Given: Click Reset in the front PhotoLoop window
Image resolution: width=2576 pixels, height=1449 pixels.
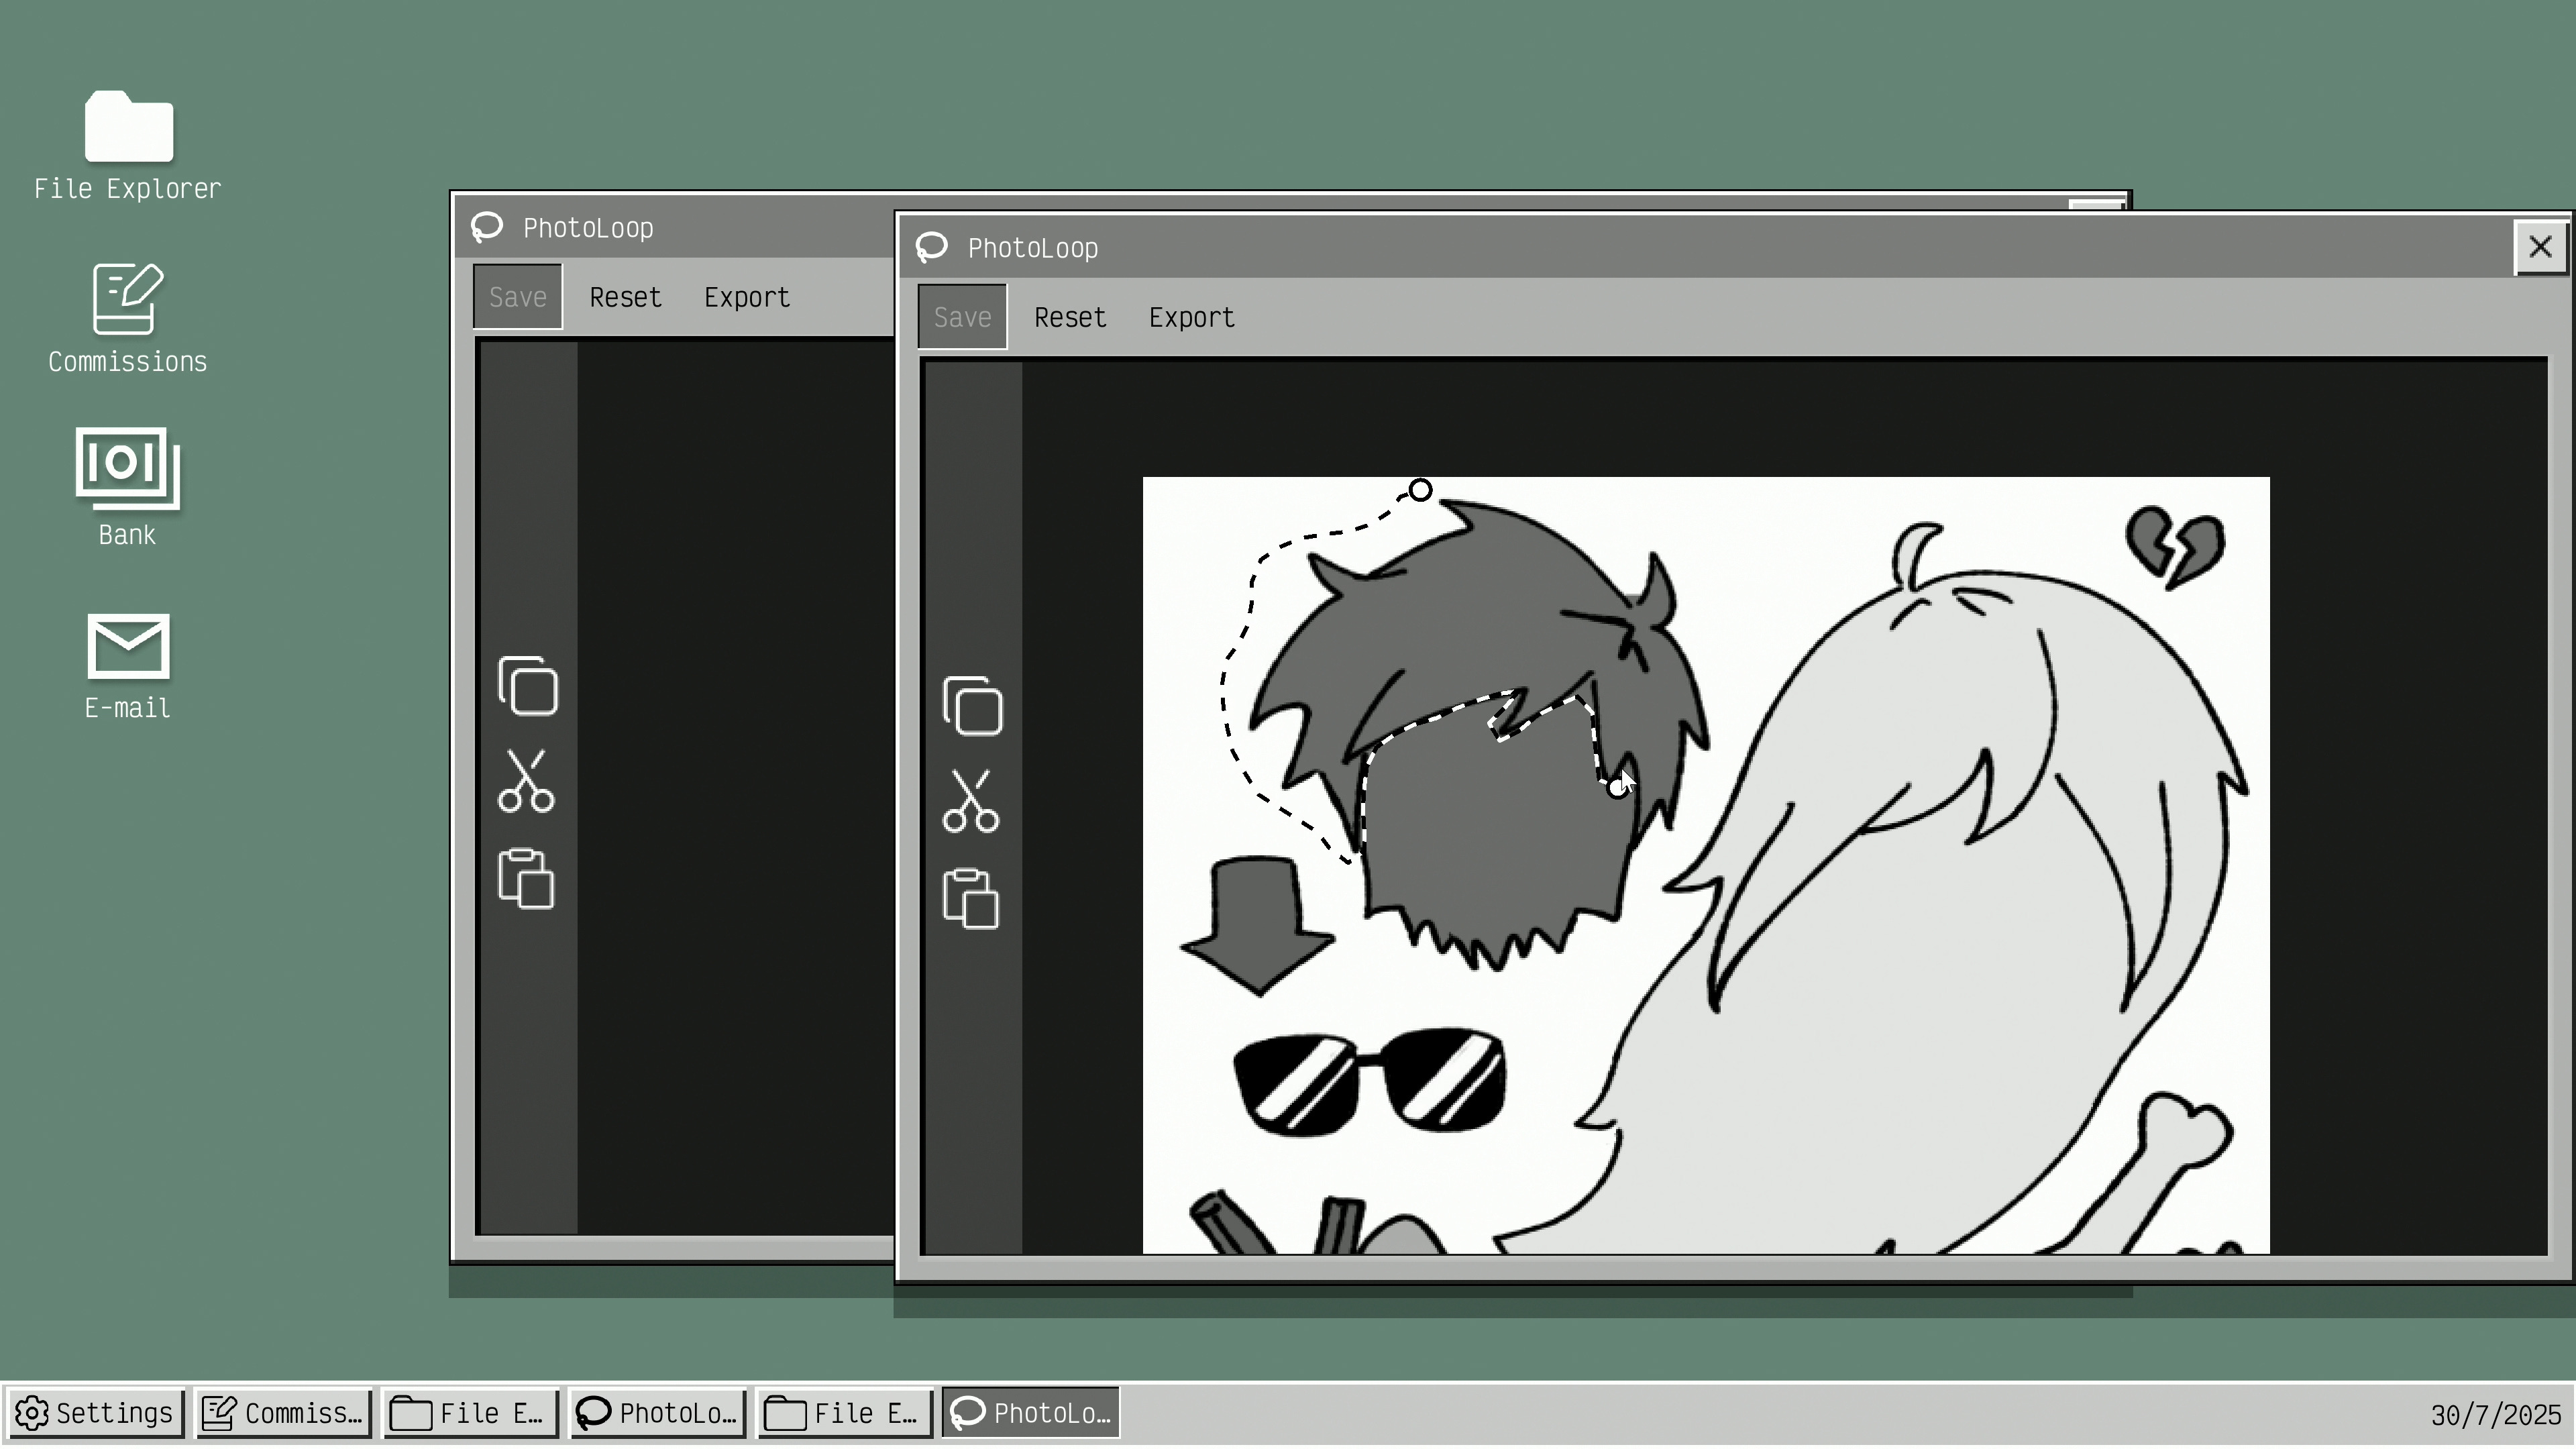Looking at the screenshot, I should coord(1069,318).
